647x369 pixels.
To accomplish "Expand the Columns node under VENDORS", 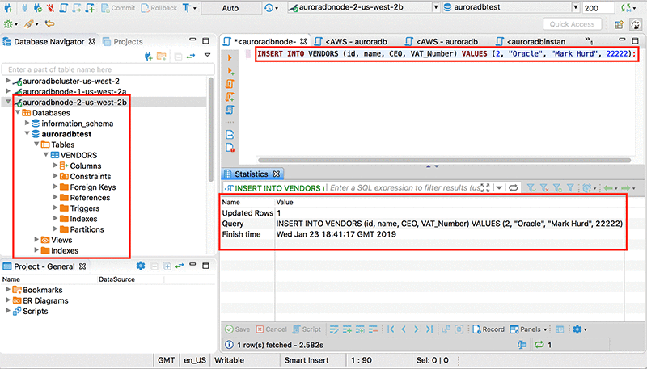I will (55, 166).
